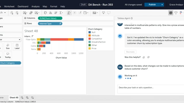Click the Highlight pen toolbar icon
This screenshot has height=103, width=184.
pyautogui.click(x=69, y=13)
